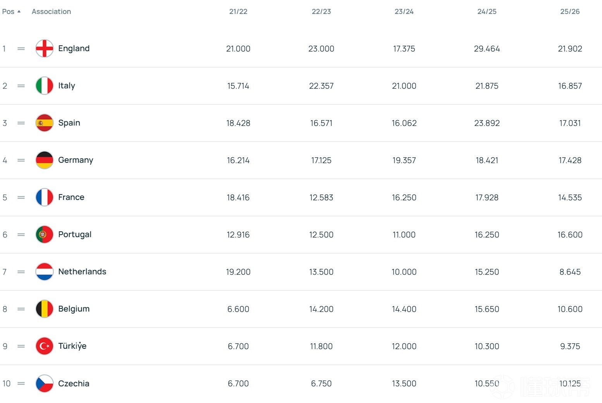Click England's 24/25 coefficient 29.464
This screenshot has height=403, width=602.
[x=487, y=49]
